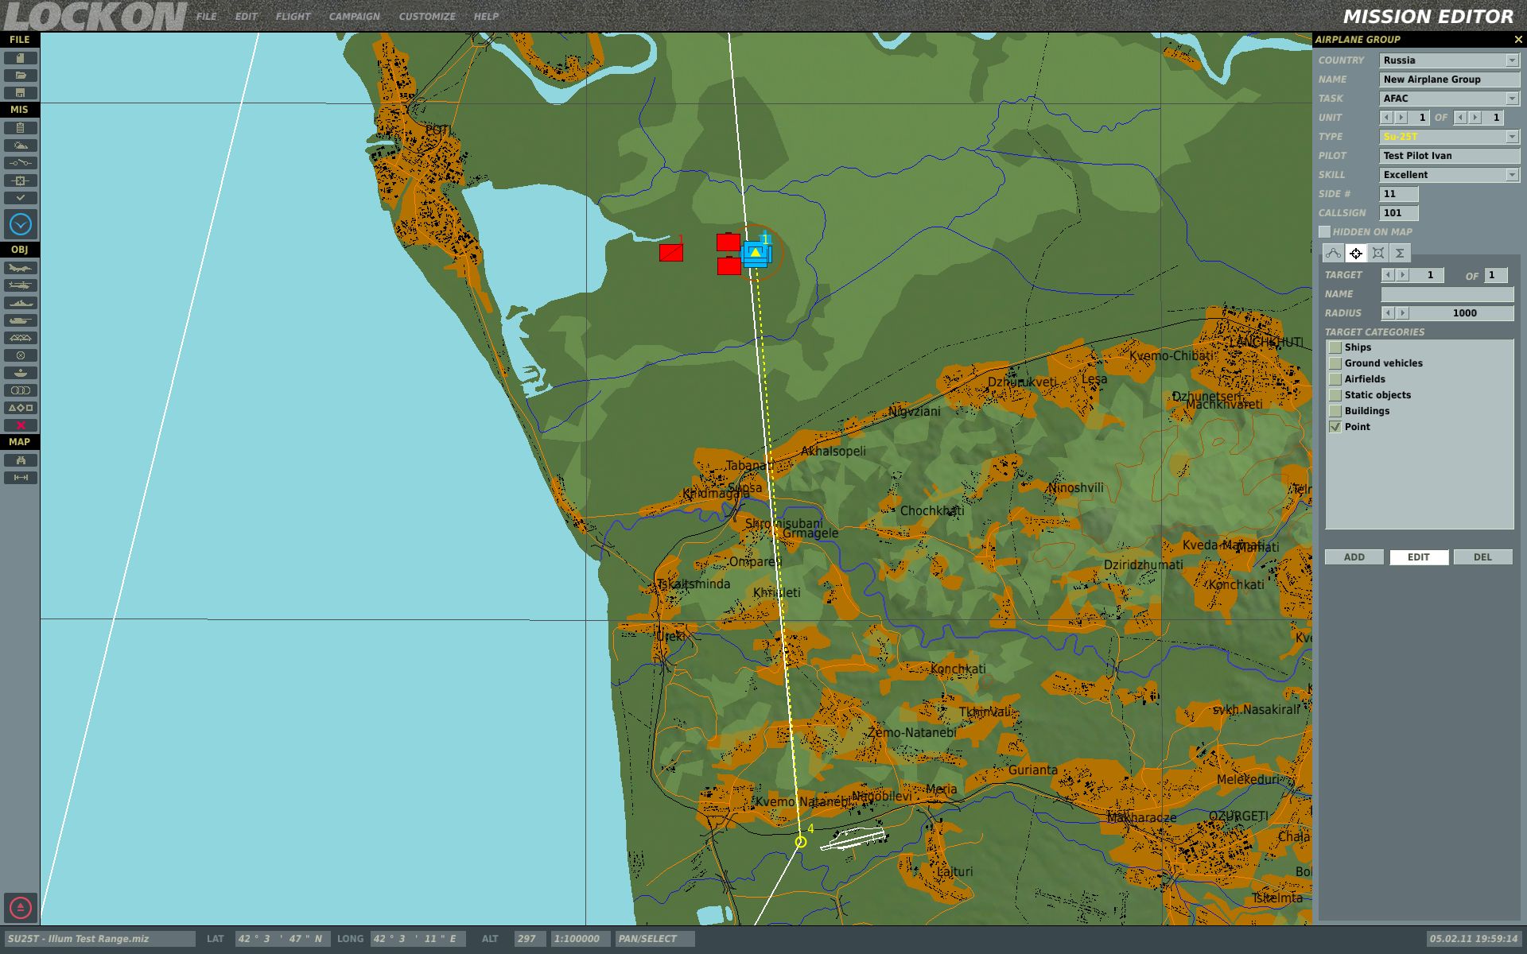The height and width of the screenshot is (954, 1527).
Task: Open the Task dropdown showing AFAC
Action: point(1512,99)
